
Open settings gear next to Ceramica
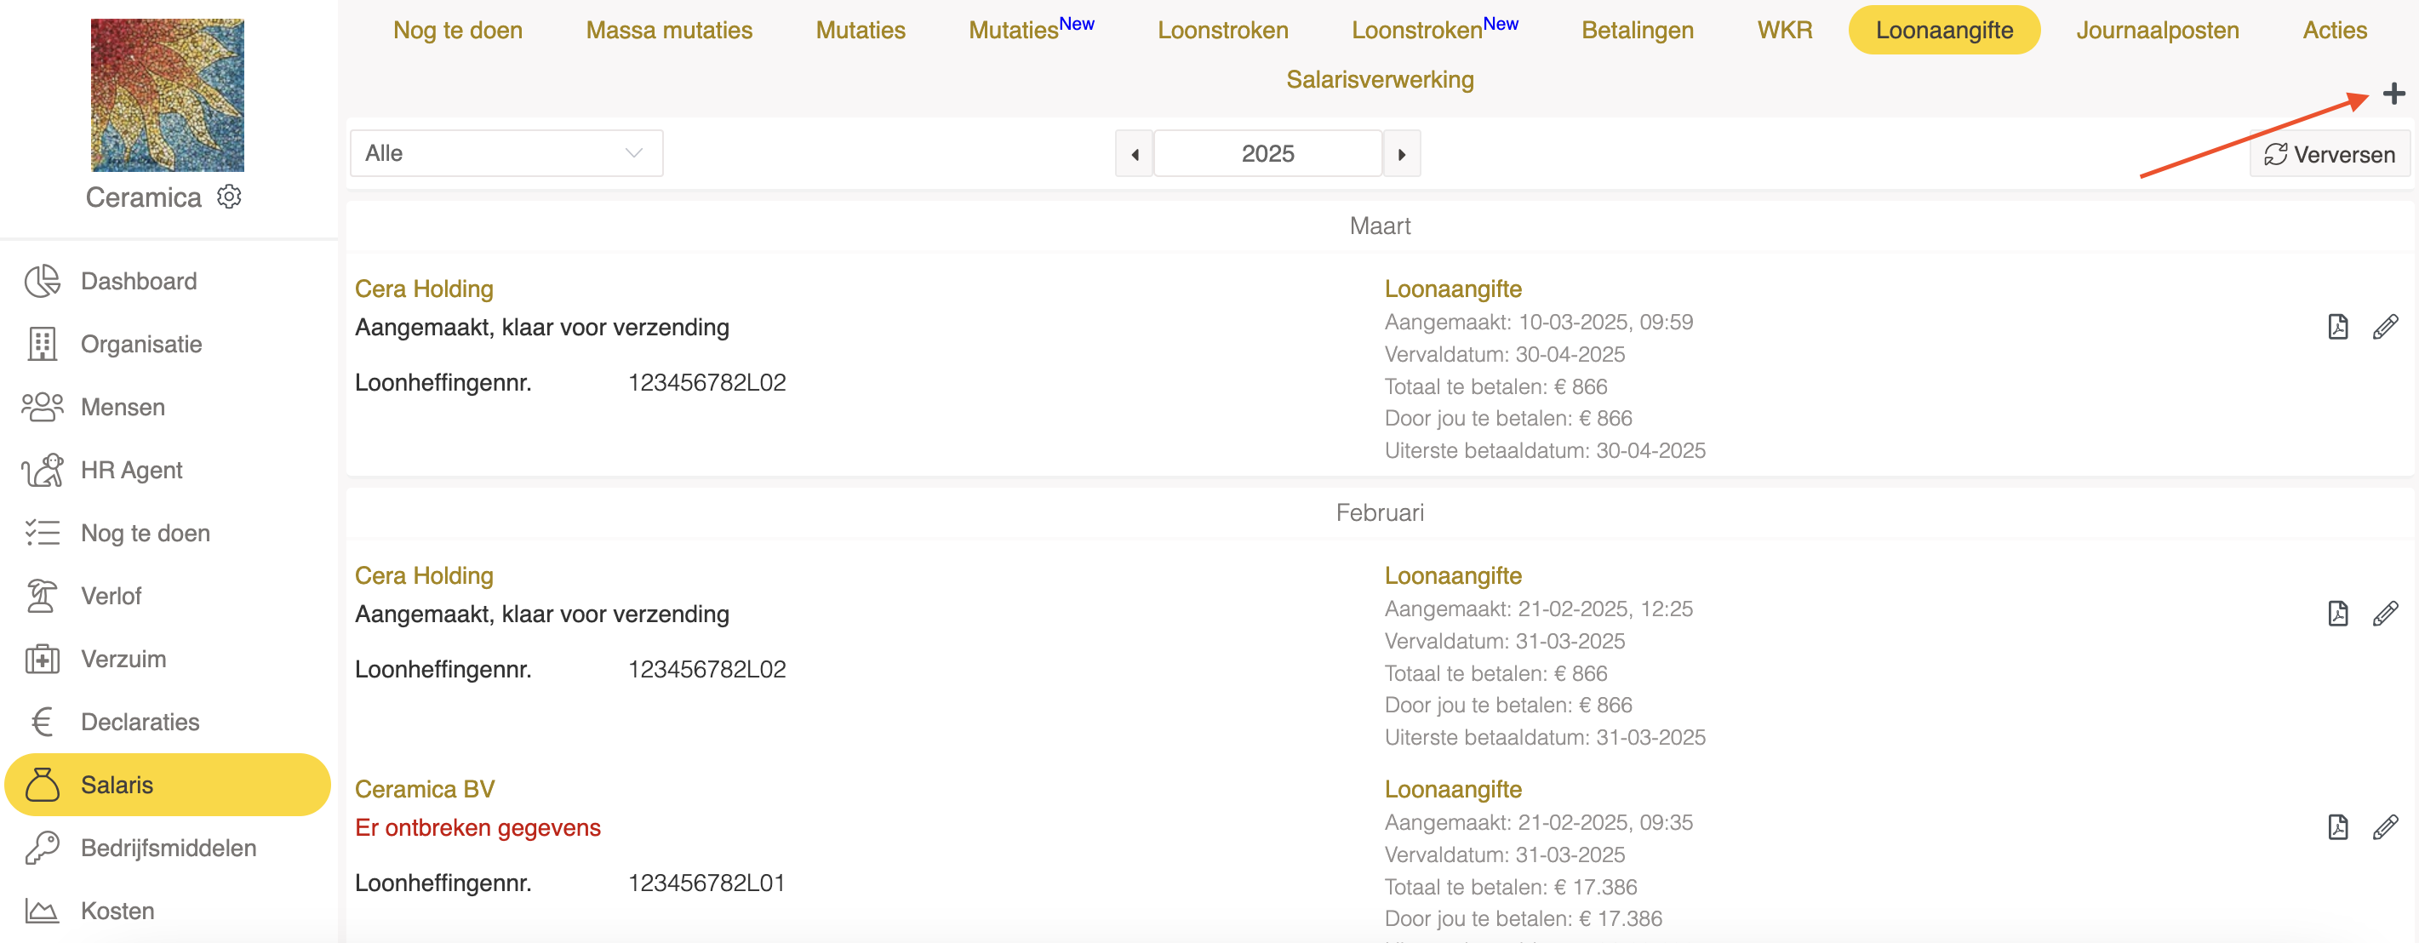click(229, 197)
